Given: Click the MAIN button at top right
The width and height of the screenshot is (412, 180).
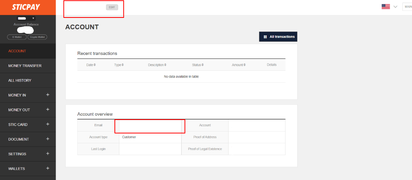Looking at the screenshot, I should (408, 7).
